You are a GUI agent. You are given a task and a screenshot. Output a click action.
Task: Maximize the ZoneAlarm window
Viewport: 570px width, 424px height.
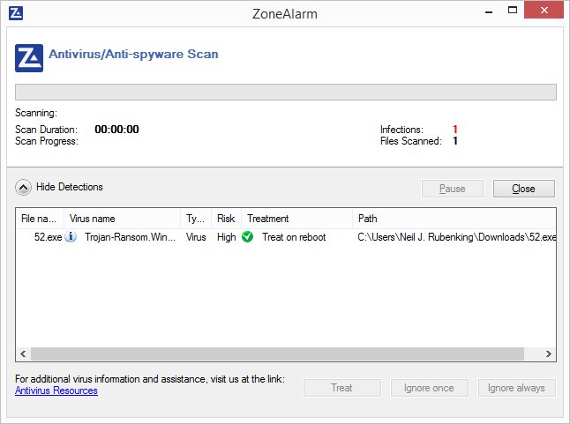[513, 11]
